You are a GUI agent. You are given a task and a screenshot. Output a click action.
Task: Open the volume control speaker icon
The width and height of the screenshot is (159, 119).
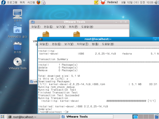tap(157, 2)
